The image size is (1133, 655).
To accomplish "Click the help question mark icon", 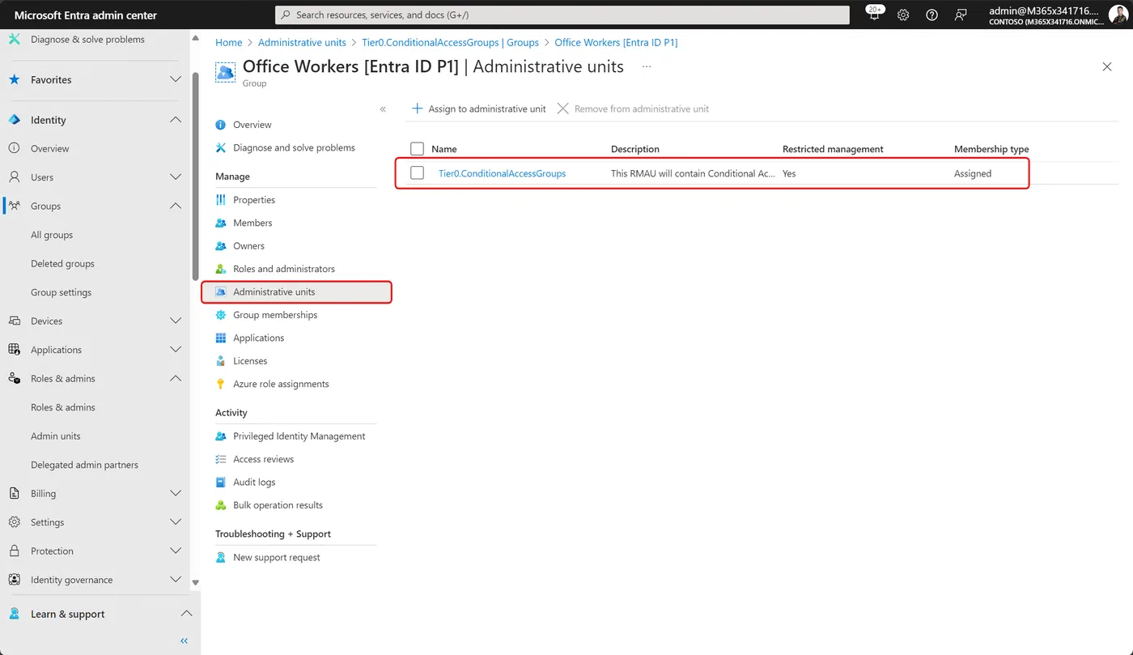I will (x=931, y=15).
